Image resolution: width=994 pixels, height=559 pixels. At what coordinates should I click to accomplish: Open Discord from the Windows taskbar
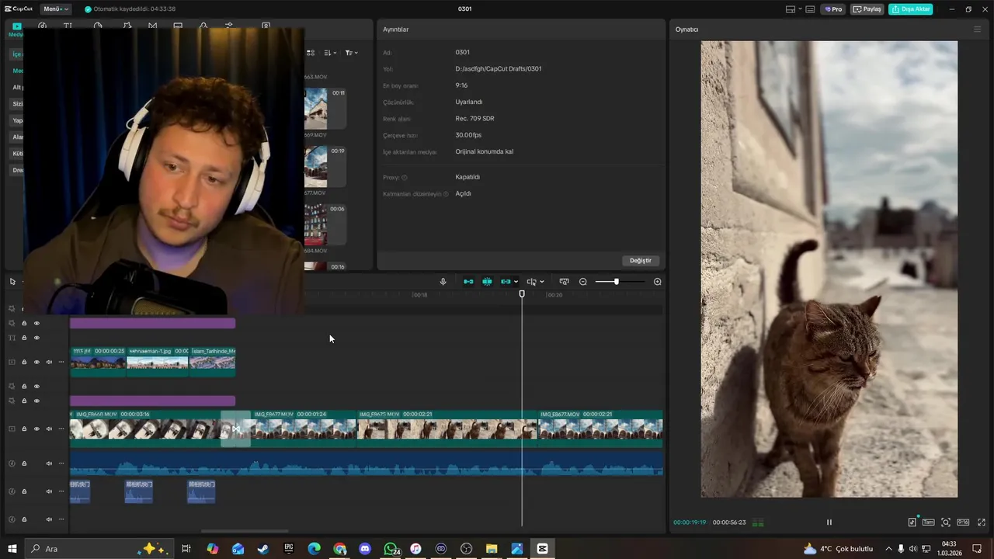click(x=365, y=549)
